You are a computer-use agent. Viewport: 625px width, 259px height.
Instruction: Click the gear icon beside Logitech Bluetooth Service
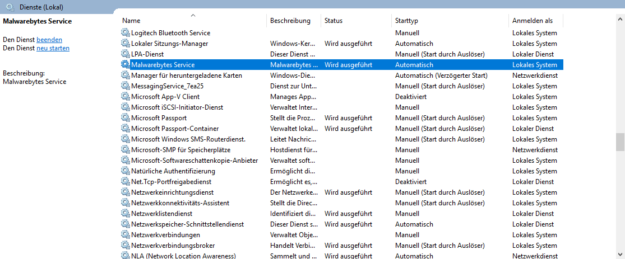tap(125, 33)
